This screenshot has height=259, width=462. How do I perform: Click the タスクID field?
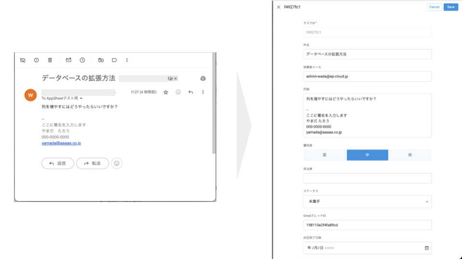point(367,32)
